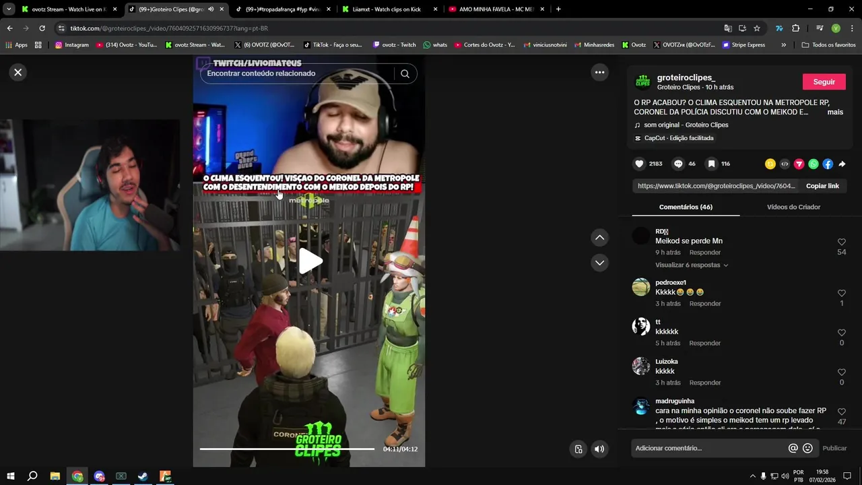This screenshot has height=485, width=862.
Task: Open 'Todos os favoritos' folder
Action: click(828, 45)
